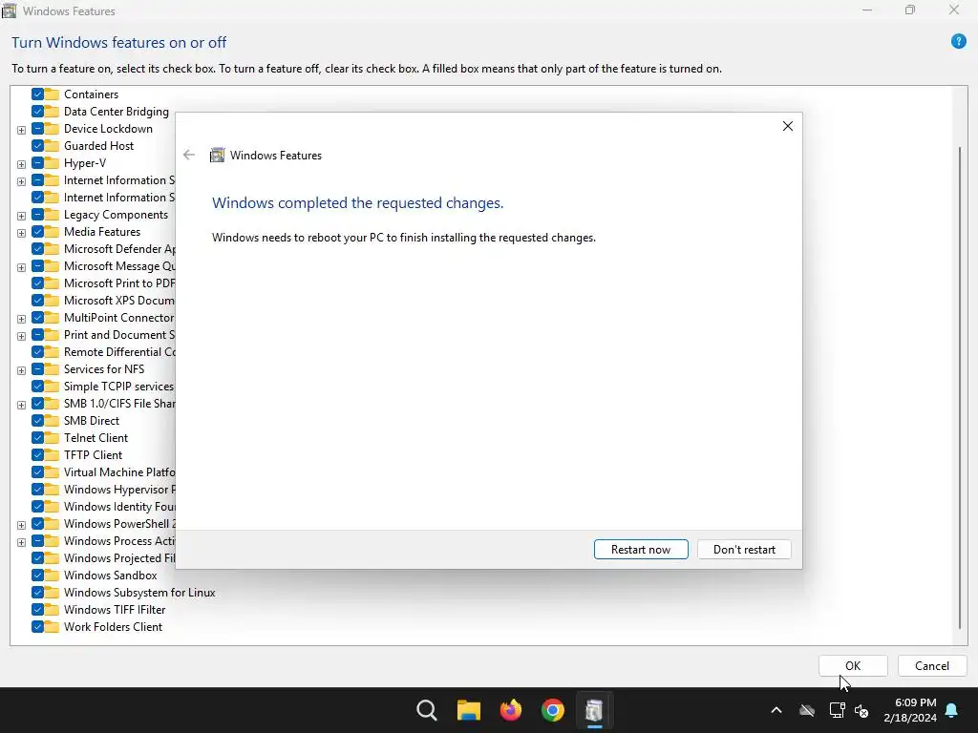Click the network display tray icon
Image resolution: width=978 pixels, height=733 pixels.
(x=837, y=710)
